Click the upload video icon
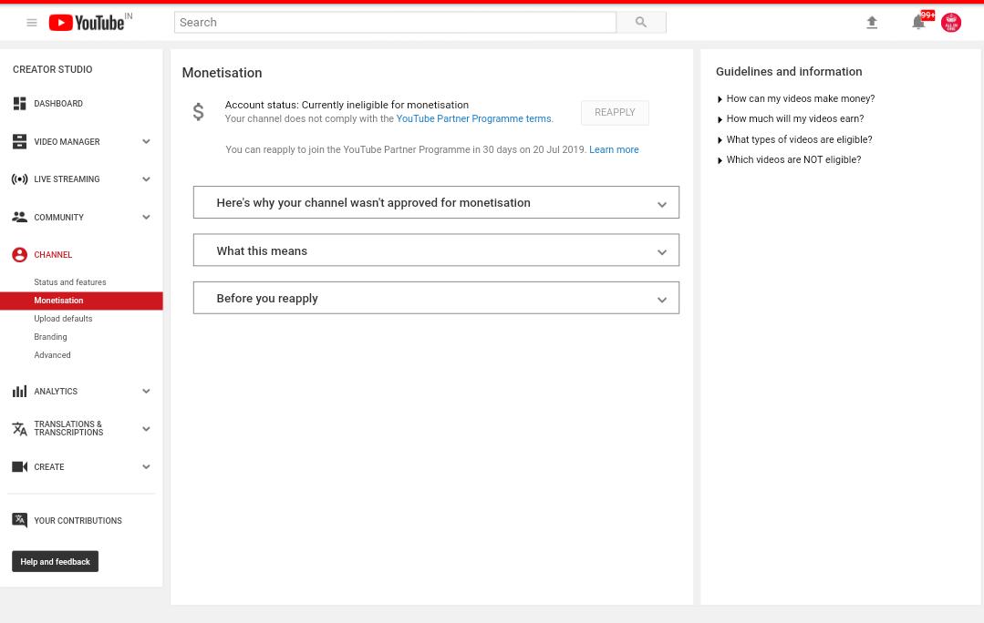 (872, 23)
